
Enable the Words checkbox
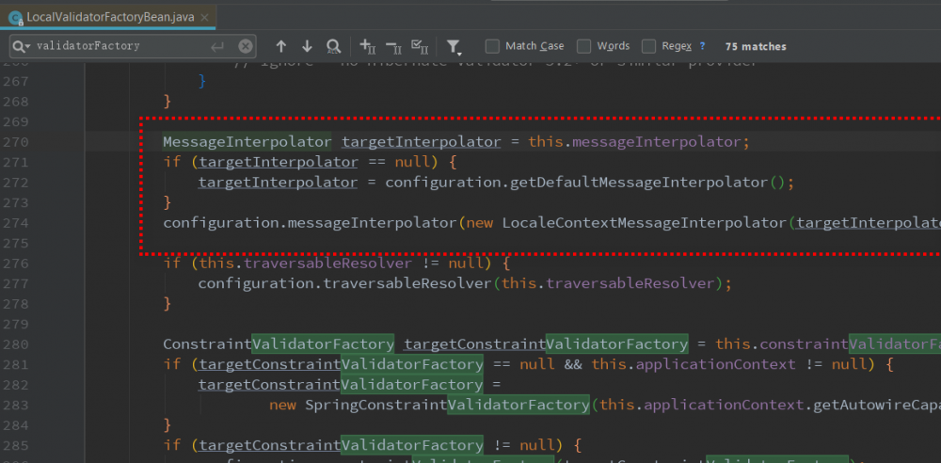583,46
